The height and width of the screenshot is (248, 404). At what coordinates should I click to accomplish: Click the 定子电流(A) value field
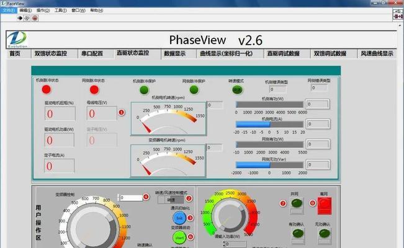tap(59, 166)
